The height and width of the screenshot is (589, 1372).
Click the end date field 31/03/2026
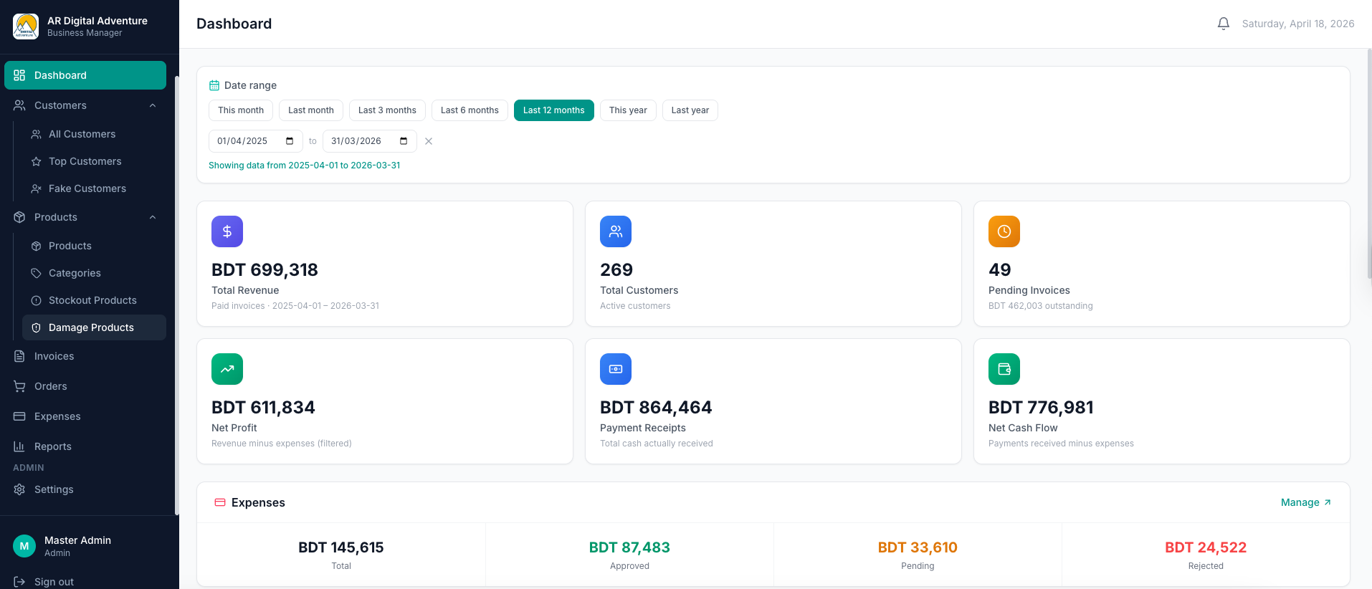[x=370, y=141]
